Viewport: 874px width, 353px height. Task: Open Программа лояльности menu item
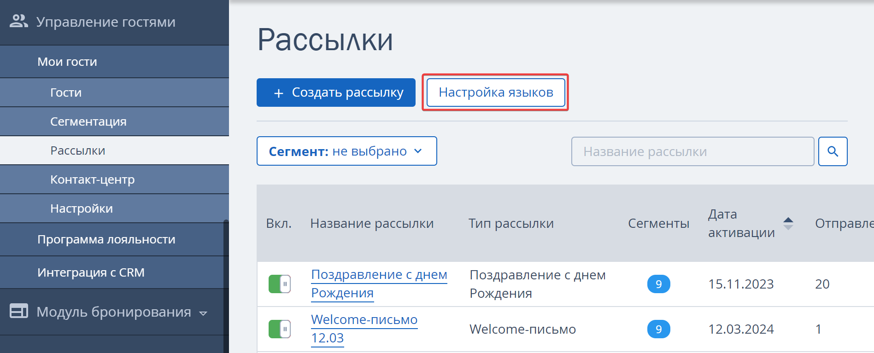(111, 239)
